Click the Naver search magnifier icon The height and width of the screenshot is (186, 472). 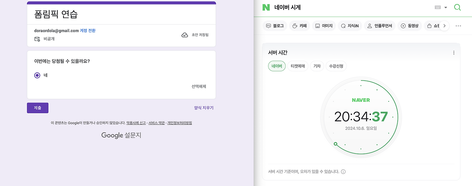point(457,7)
